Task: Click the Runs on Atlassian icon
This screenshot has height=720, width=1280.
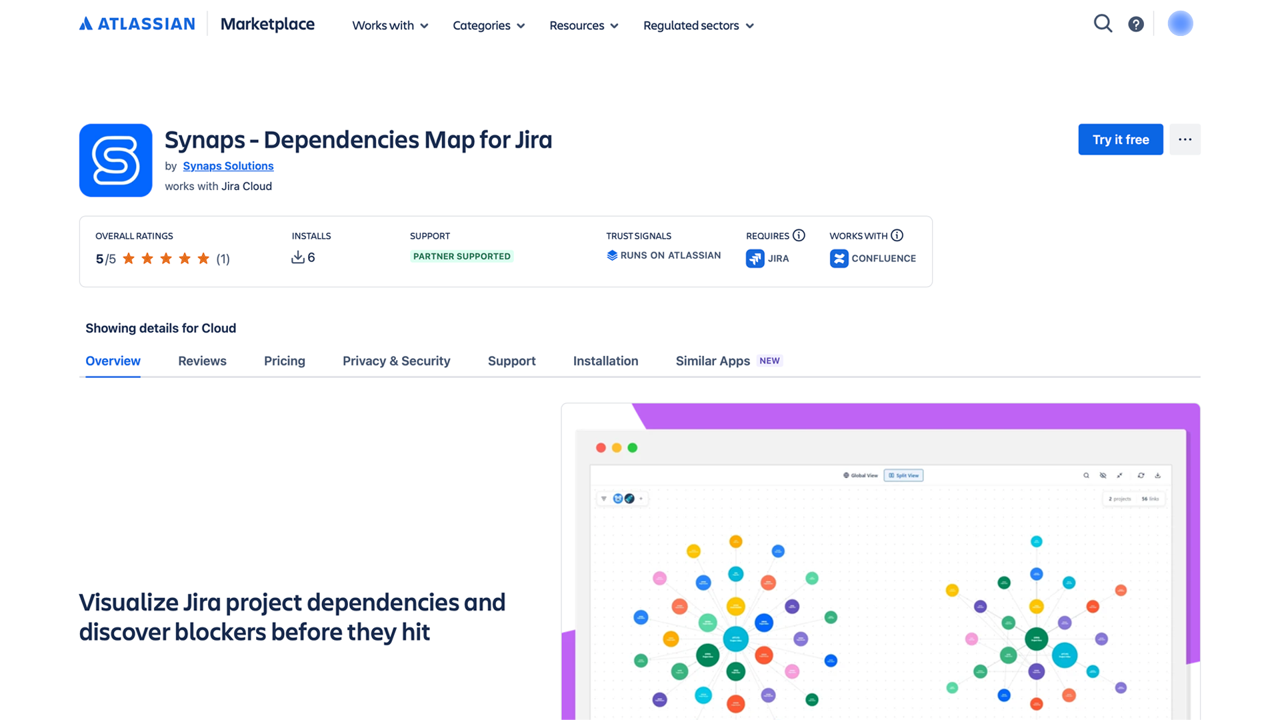Action: click(x=612, y=255)
